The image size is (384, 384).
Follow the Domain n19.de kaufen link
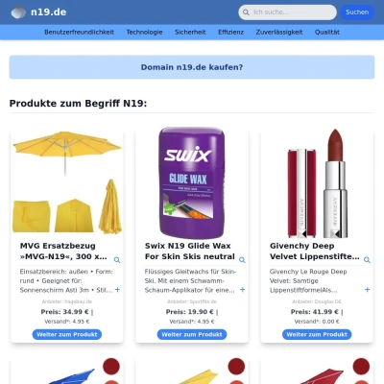pos(192,67)
